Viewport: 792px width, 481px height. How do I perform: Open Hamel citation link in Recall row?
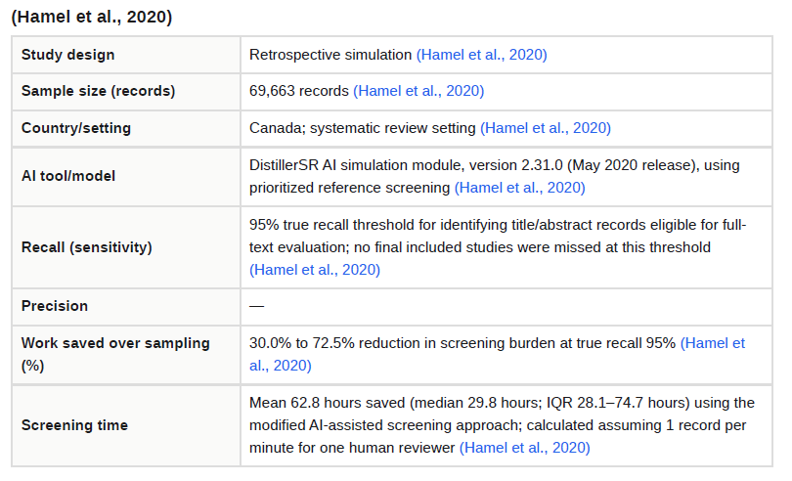coord(315,270)
